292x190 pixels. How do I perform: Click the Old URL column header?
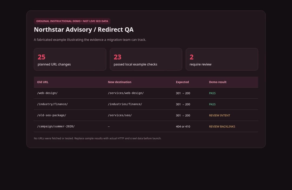coord(43,82)
